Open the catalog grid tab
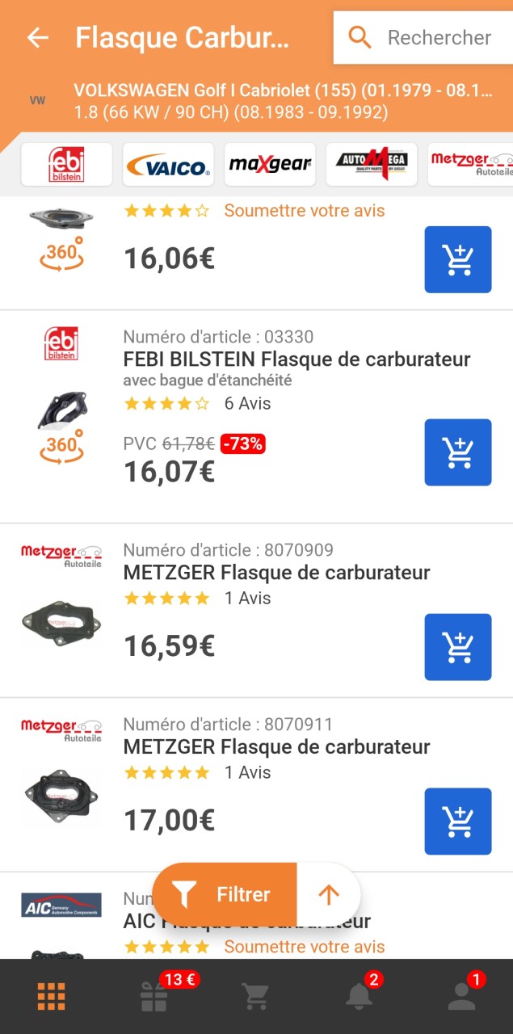This screenshot has width=513, height=1034. [x=51, y=997]
